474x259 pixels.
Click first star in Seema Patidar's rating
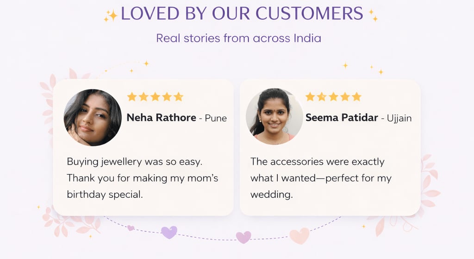(x=310, y=97)
